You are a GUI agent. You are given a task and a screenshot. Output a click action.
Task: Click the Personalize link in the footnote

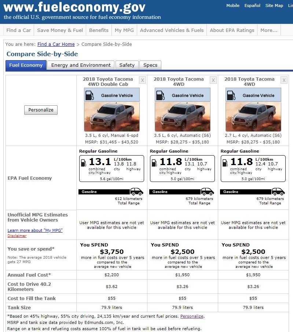pos(192,316)
